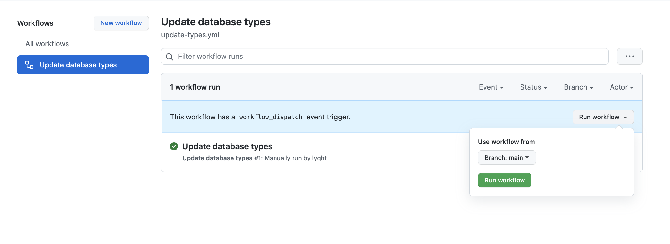Click the New workflow button
The height and width of the screenshot is (244, 670).
coord(121,23)
